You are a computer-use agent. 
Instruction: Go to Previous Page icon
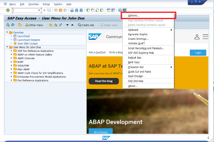click(x=92, y=10)
